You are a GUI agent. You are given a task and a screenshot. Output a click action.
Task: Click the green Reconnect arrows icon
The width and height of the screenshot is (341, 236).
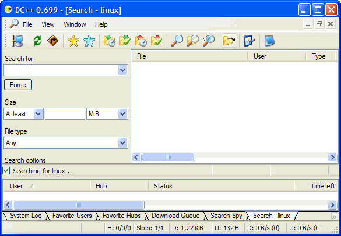click(37, 41)
